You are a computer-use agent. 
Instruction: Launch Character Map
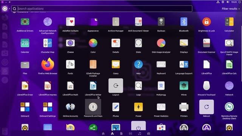(48, 43)
